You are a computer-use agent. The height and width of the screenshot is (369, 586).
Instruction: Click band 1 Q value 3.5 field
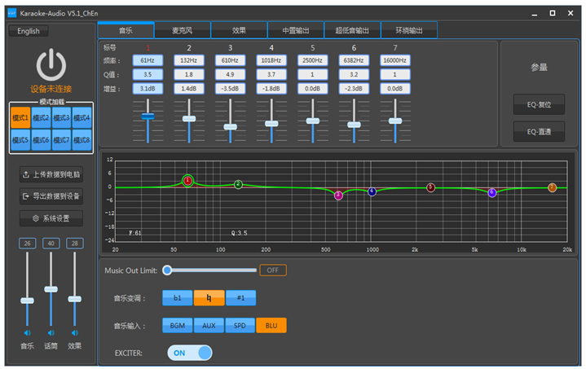tap(148, 74)
